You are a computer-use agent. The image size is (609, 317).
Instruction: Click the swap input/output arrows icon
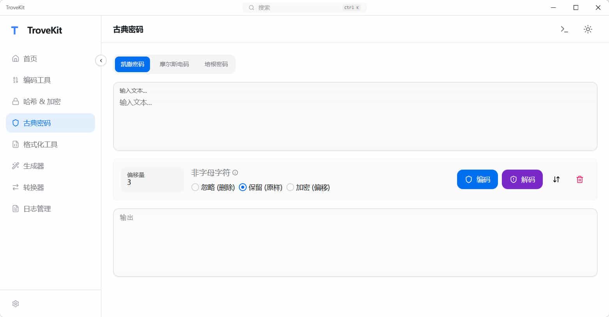(556, 179)
